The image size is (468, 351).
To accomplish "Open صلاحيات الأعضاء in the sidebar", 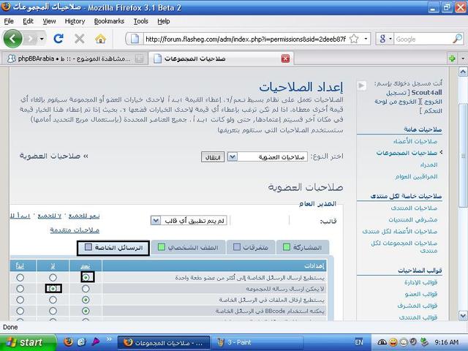I will click(x=415, y=141).
